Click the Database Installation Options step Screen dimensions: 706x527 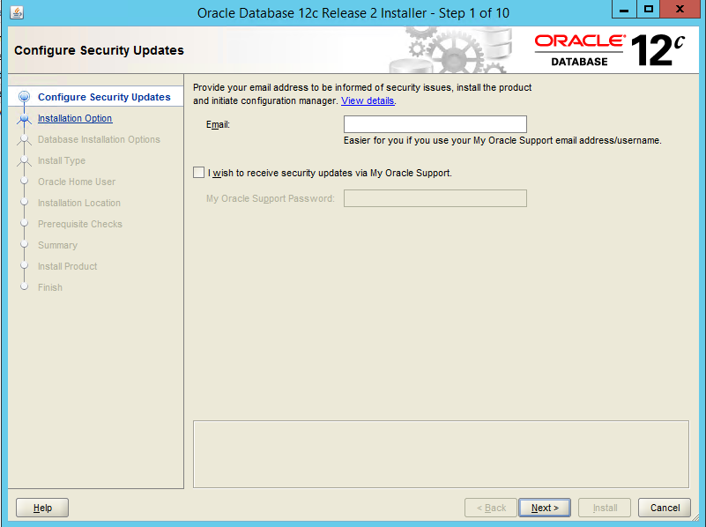(99, 139)
